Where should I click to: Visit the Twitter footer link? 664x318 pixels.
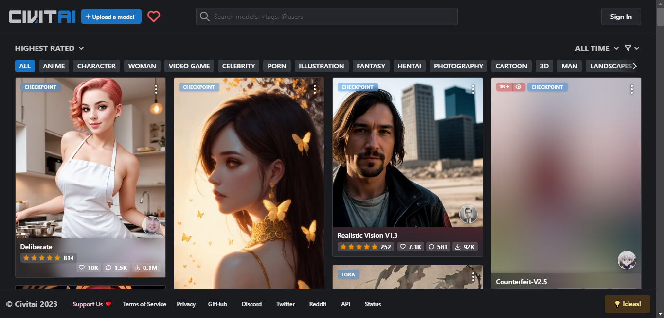(286, 304)
